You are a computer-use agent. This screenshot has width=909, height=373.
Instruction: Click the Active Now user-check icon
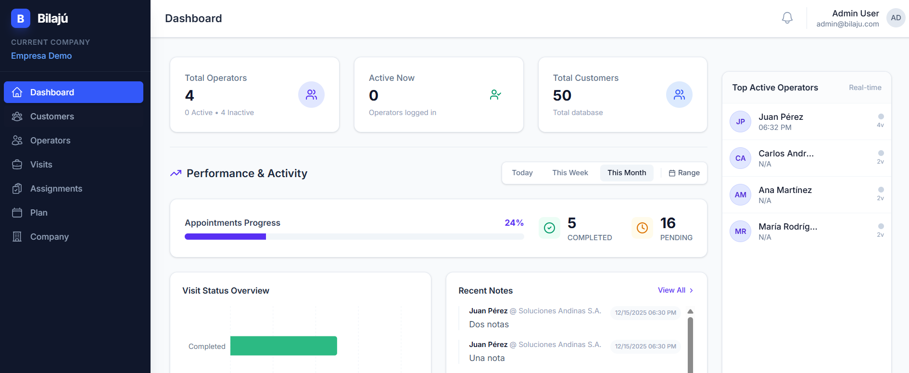coord(495,95)
